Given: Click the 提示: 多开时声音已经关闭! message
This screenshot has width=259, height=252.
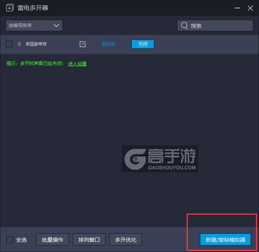Looking at the screenshot, I should click(35, 64).
